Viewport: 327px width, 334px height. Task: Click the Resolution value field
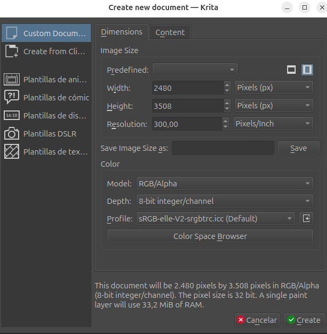click(187, 124)
